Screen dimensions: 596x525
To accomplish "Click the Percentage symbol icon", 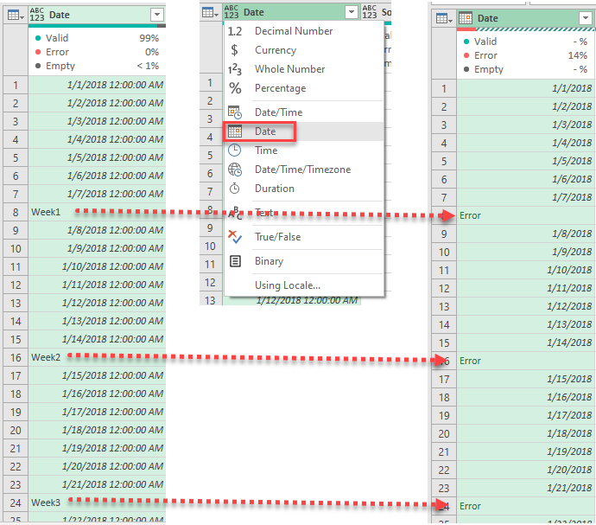I will (x=234, y=88).
